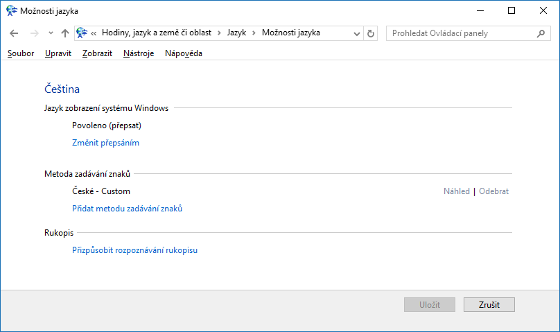Viewport: 560px width, 332px height.
Task: Go up one level with up arrow
Action: [x=64, y=33]
